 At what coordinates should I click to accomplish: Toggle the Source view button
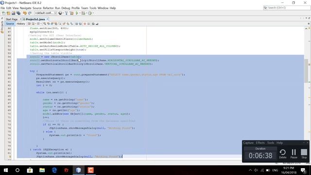(x=10, y=24)
